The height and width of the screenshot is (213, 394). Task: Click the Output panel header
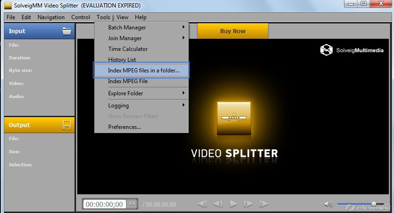(x=39, y=125)
